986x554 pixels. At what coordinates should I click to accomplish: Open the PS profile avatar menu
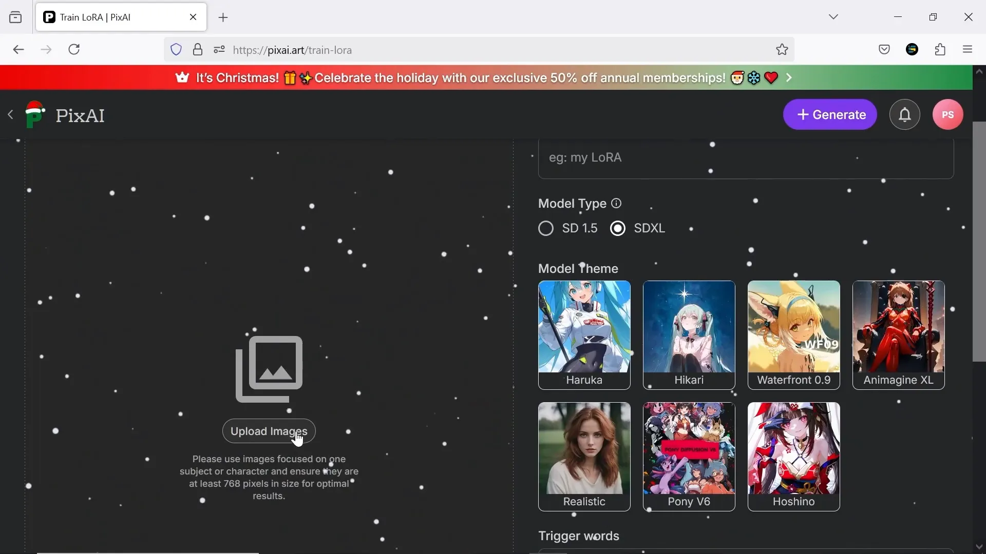(948, 114)
